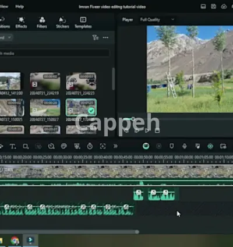Switch to the Effects tab

[21, 23]
